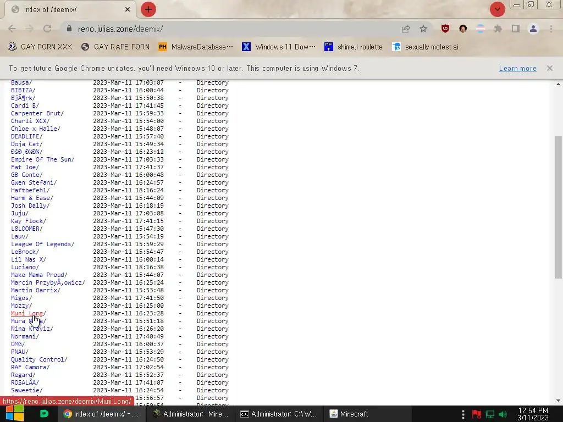Open the Lauv/ directory

coord(19,236)
